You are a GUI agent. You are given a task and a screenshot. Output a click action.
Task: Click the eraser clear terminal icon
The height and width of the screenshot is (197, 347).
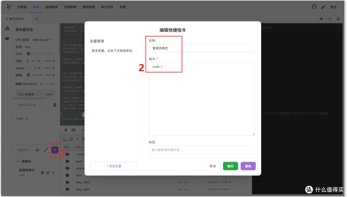[x=66, y=130]
